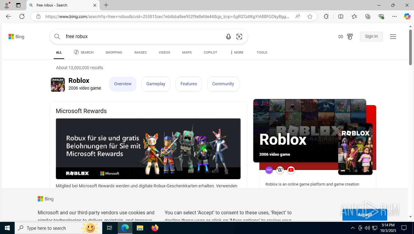Open the TOOLS option
414x234 pixels.
point(262,52)
